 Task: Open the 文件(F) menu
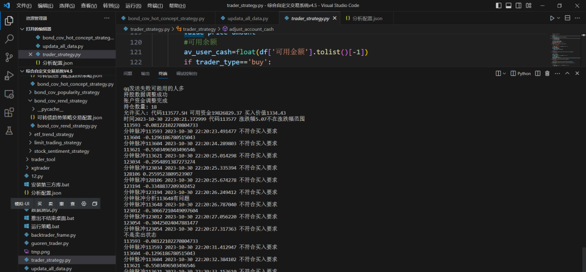pyautogui.click(x=24, y=5)
